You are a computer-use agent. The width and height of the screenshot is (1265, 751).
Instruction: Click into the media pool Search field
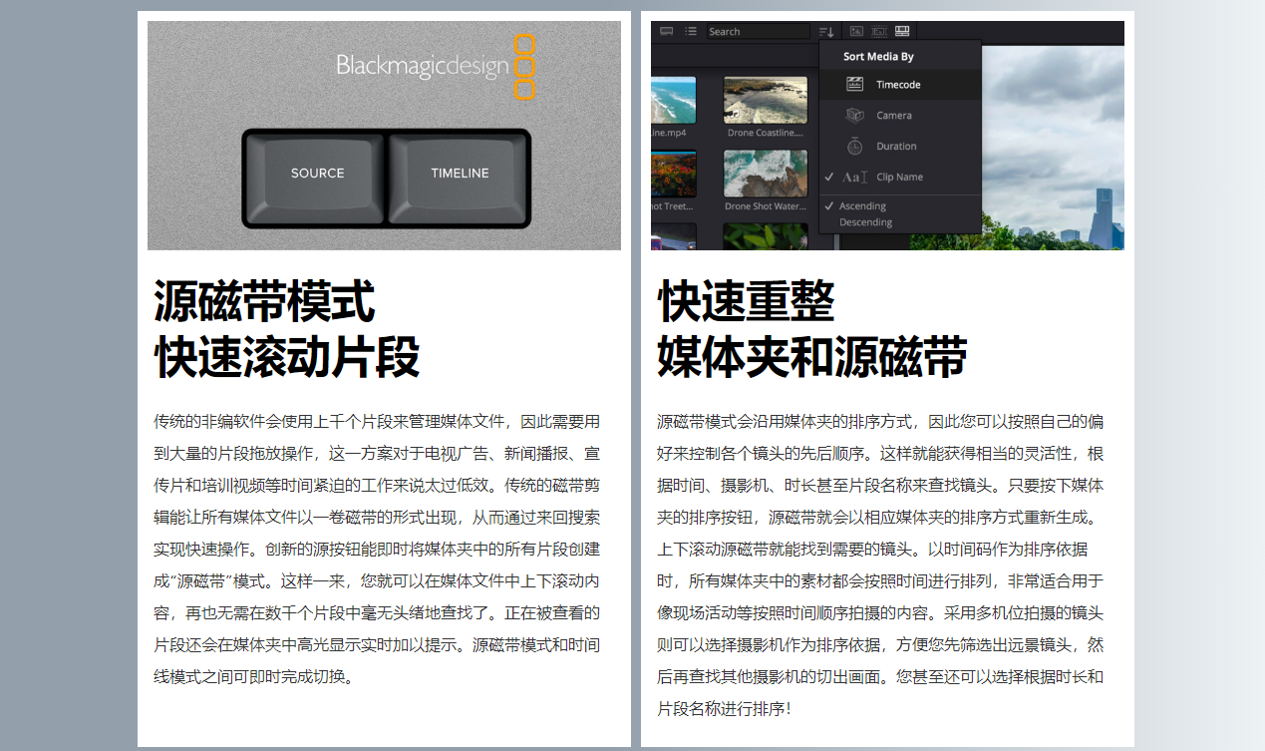pyautogui.click(x=758, y=32)
